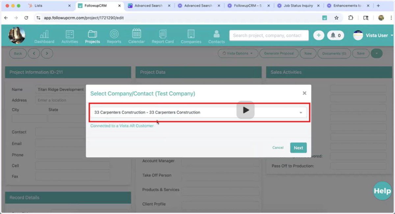
Task: Switch to the Enhancements browser tab
Action: [x=348, y=6]
